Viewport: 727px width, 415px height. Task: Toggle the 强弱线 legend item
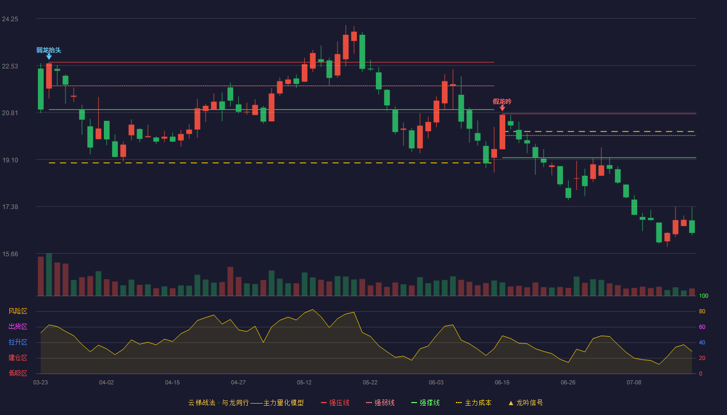click(x=380, y=403)
